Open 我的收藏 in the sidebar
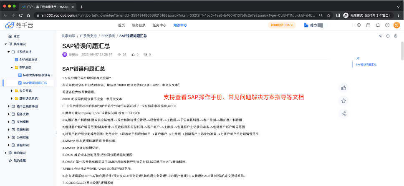Viewport: 404px width, 186px height. click(x=20, y=161)
